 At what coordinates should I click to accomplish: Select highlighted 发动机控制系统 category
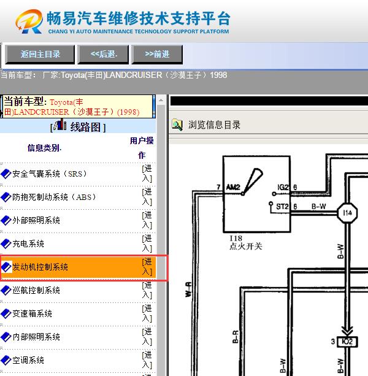[40, 267]
